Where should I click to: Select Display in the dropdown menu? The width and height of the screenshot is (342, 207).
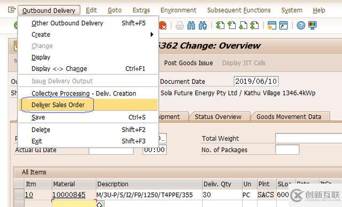(88, 57)
